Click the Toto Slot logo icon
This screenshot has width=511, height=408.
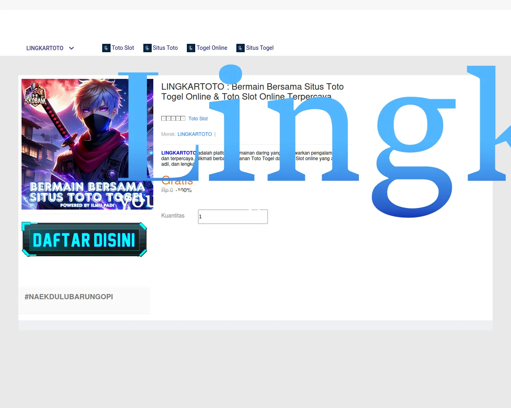click(x=106, y=48)
